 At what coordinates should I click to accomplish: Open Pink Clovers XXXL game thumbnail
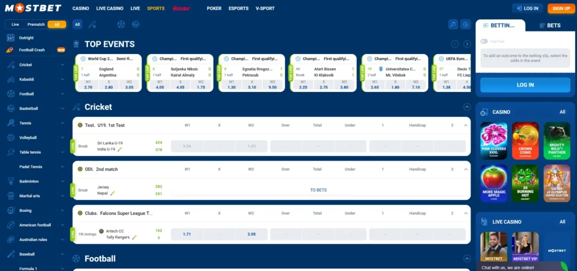point(494,141)
